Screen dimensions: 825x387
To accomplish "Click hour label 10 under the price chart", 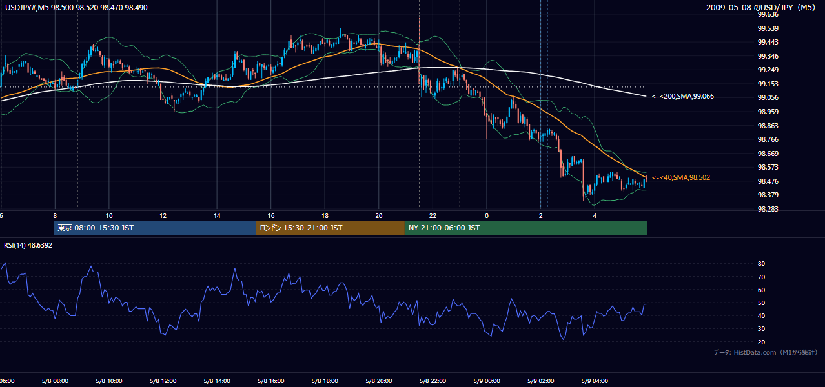I will [109, 215].
